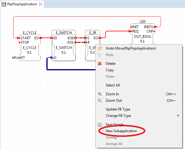Click Update FB Type menu entry

[x=118, y=109]
